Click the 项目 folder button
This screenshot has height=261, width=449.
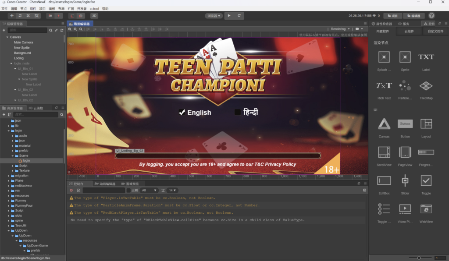click(x=392, y=16)
